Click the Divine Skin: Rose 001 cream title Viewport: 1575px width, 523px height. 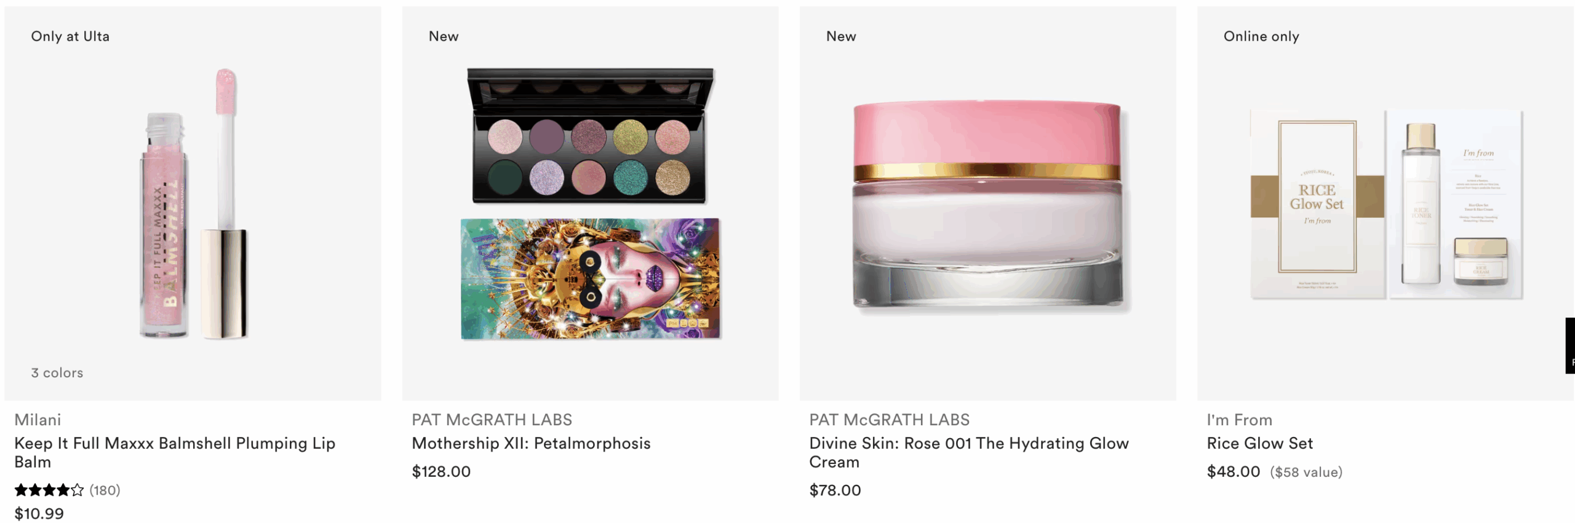(969, 452)
